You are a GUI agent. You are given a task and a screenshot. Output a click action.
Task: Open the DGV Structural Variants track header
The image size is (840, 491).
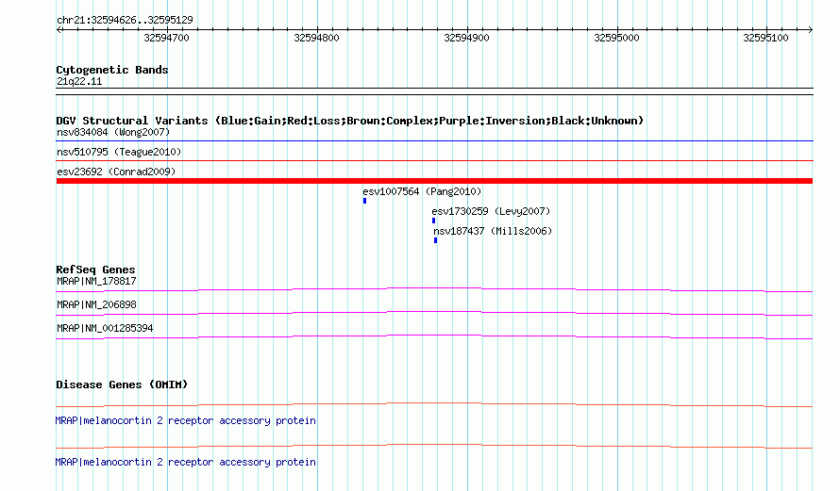[x=350, y=121]
